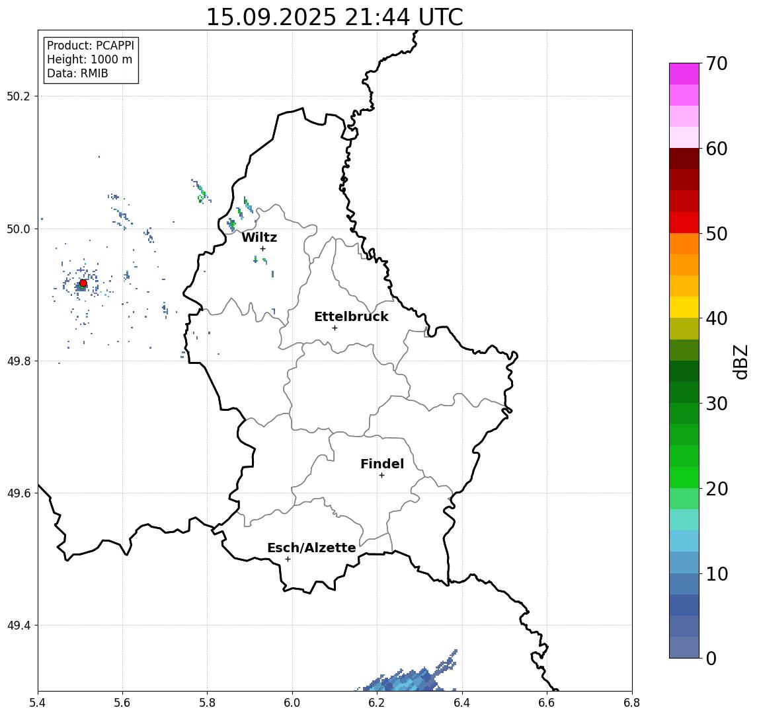Select the Findel station label
757x716 pixels.
click(x=382, y=464)
